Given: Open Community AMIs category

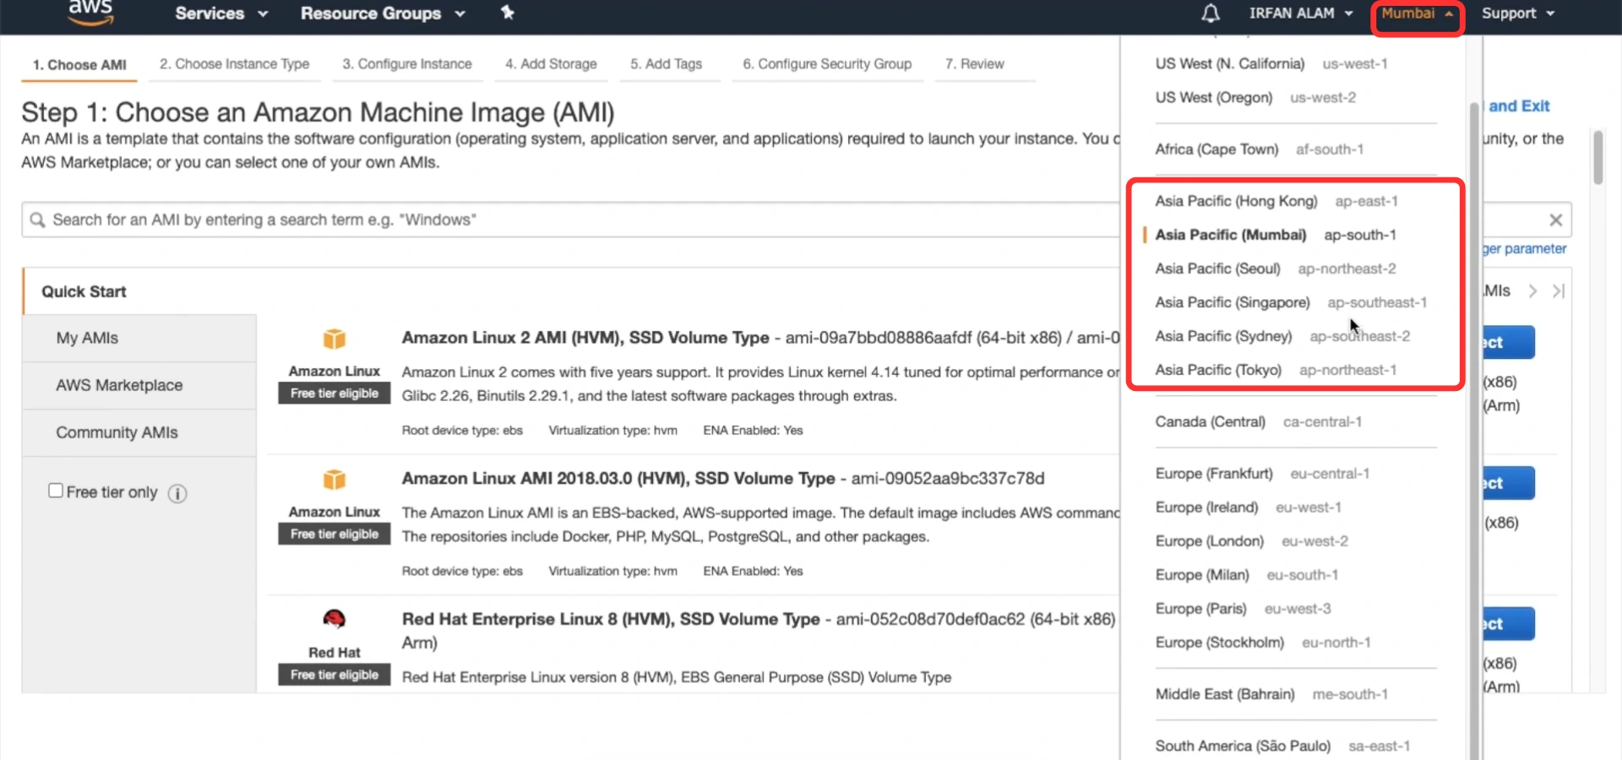Looking at the screenshot, I should (x=140, y=433).
